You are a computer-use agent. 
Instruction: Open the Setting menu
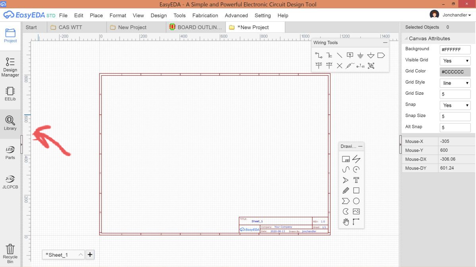(263, 15)
